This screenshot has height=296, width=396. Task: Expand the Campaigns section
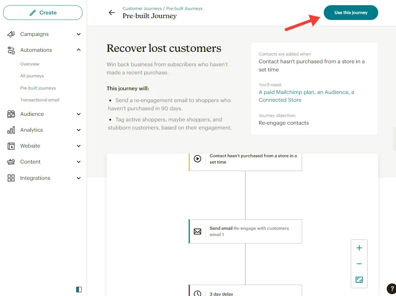pyautogui.click(x=78, y=34)
